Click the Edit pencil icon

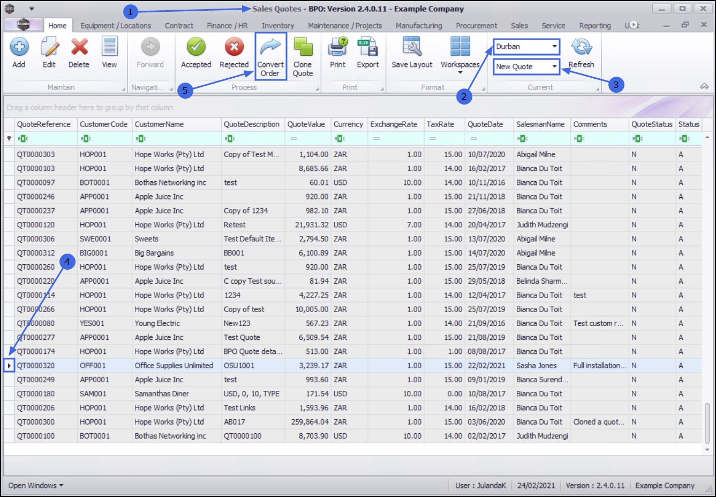point(49,47)
